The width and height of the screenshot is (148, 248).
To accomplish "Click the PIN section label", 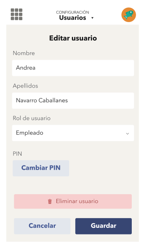I will (x=17, y=154).
